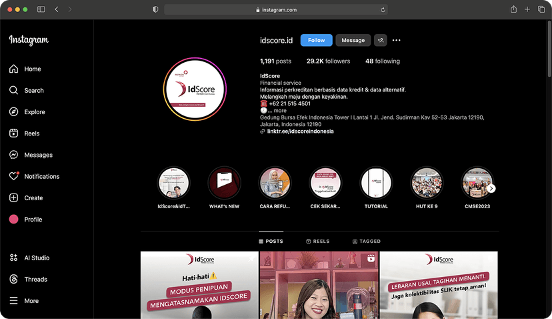
Task: Open Threads from sidebar
Action: (28, 280)
